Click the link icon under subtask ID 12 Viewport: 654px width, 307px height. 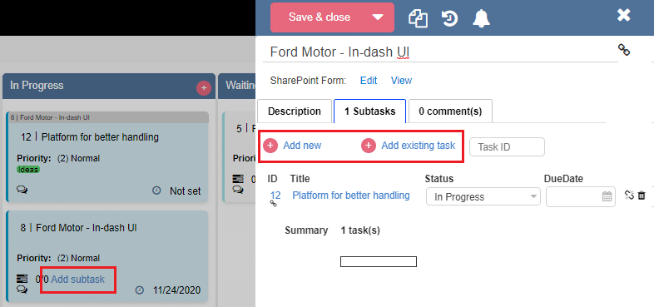pyautogui.click(x=274, y=204)
